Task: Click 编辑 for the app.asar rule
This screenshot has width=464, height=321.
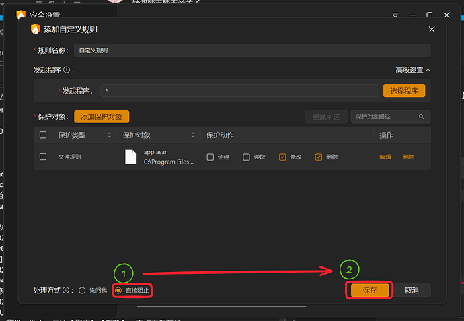Action: click(x=385, y=157)
